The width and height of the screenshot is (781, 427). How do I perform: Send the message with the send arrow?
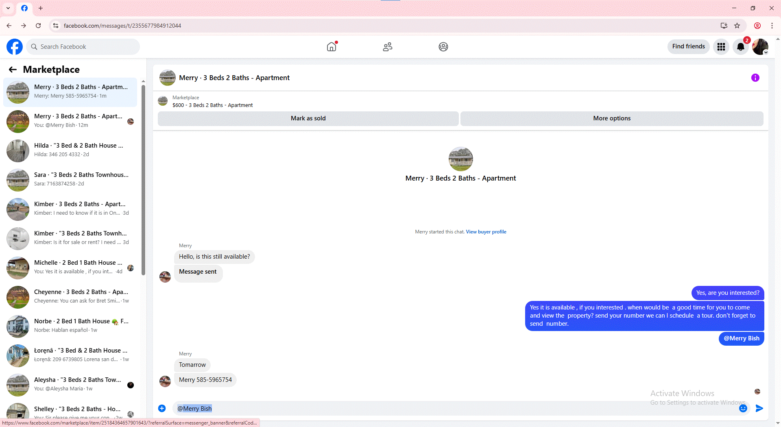(x=759, y=408)
